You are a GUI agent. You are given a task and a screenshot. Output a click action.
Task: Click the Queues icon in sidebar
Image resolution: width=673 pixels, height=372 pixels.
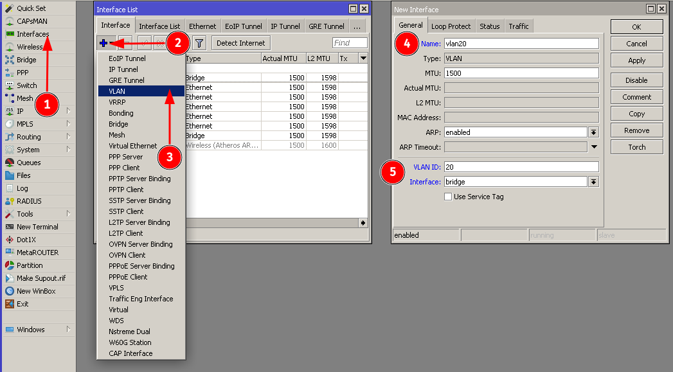[x=10, y=163]
